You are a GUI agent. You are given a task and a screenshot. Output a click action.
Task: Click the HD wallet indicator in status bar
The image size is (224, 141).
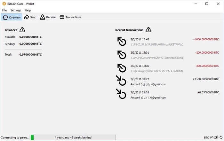212,137
